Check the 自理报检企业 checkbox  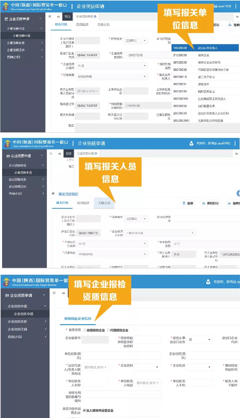click(85, 330)
